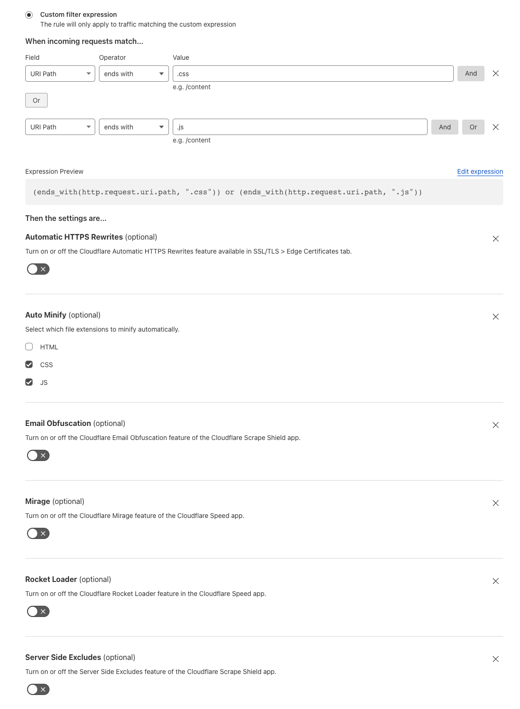This screenshot has width=520, height=709.
Task: Remove the Auto Minify setting
Action: click(496, 317)
